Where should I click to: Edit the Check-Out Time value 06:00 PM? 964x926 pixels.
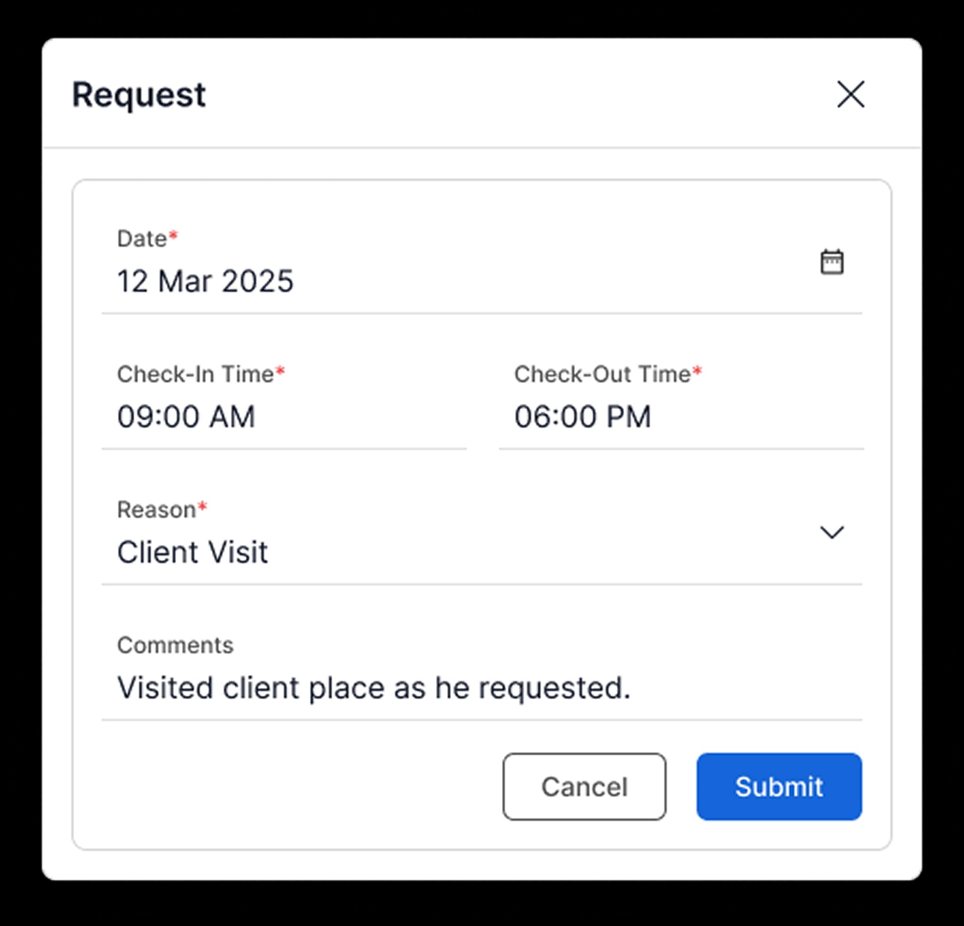point(583,416)
